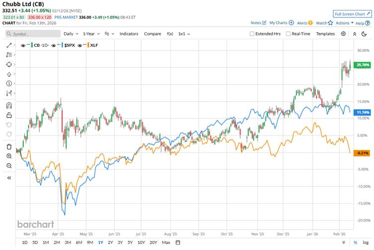The height and width of the screenshot is (250, 374).
Task: Open chart settings gear icon
Action: 343,33
